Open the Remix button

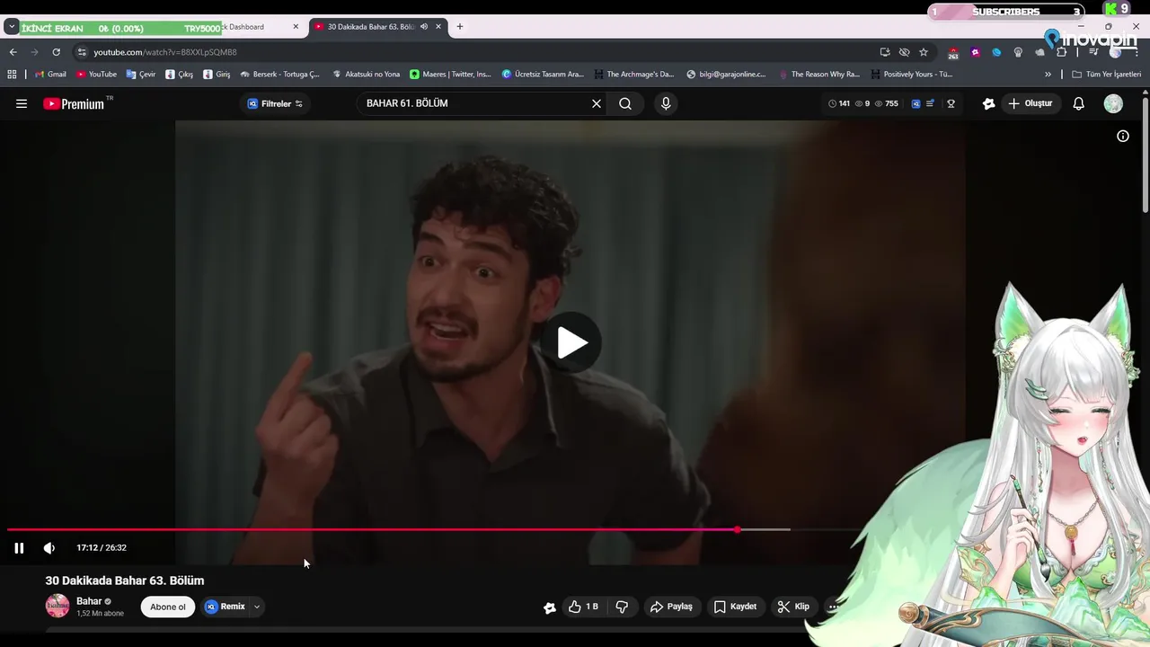[225, 607]
